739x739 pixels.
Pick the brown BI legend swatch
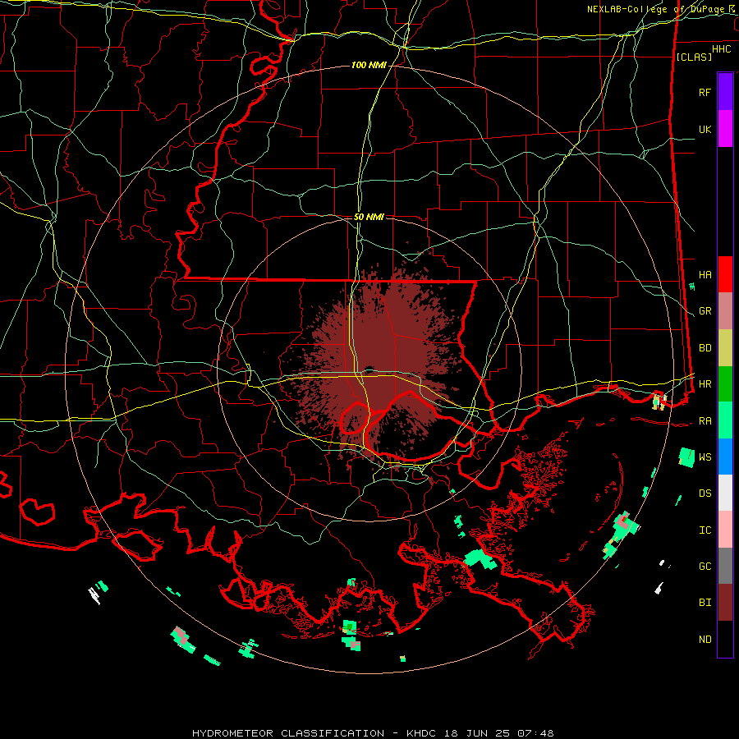[725, 603]
